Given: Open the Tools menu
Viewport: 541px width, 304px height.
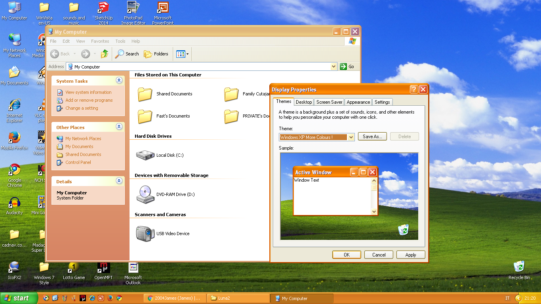Looking at the screenshot, I should pos(120,41).
